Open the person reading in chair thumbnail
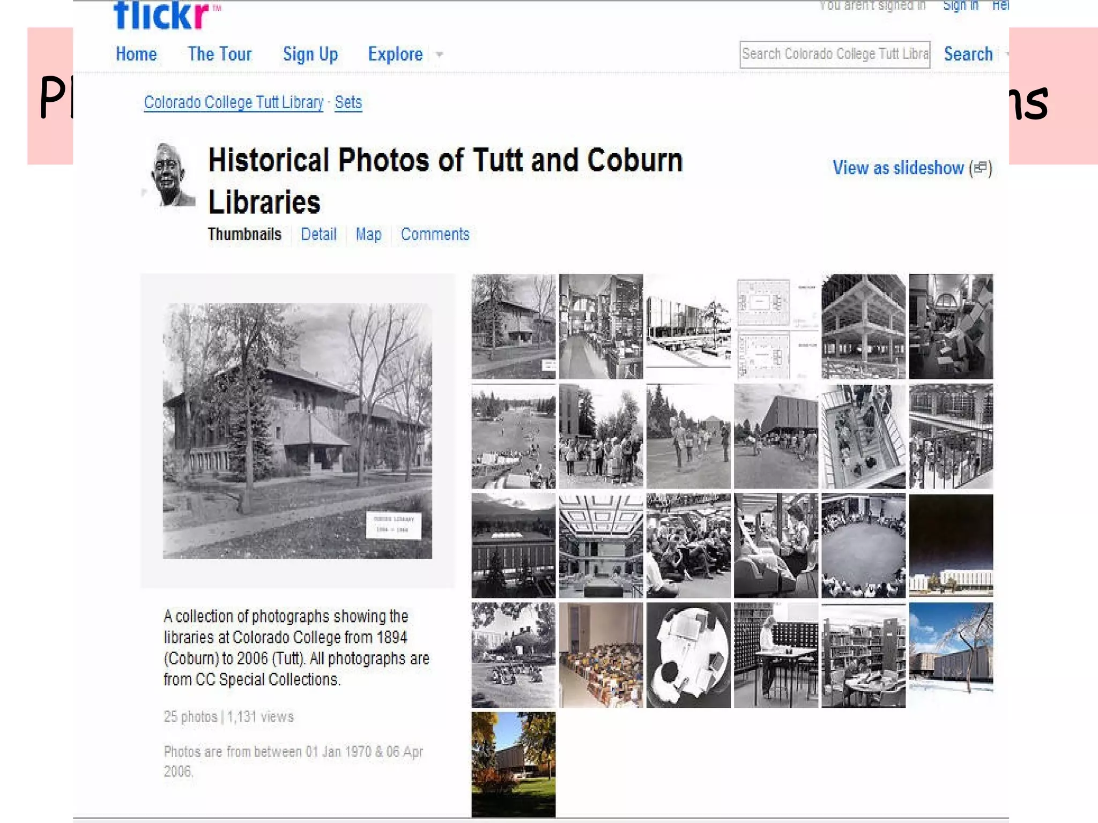The width and height of the screenshot is (1098, 823). coord(776,545)
